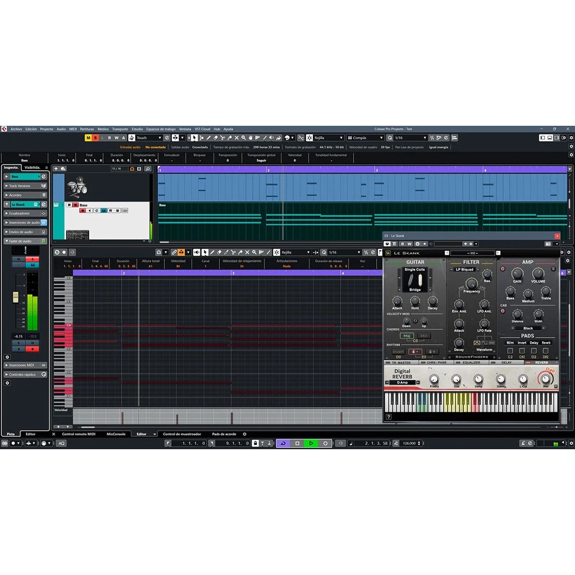Toggle the transport Cycle loop button
The width and height of the screenshot is (575, 575).
pyautogui.click(x=284, y=444)
